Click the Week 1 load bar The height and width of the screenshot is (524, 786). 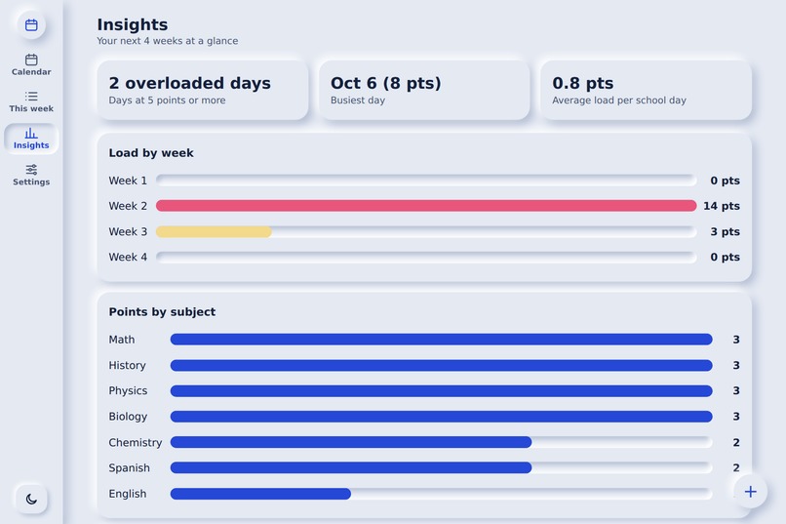click(426, 181)
